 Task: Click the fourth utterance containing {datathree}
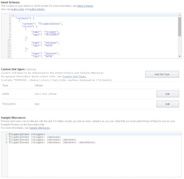(x=52, y=142)
